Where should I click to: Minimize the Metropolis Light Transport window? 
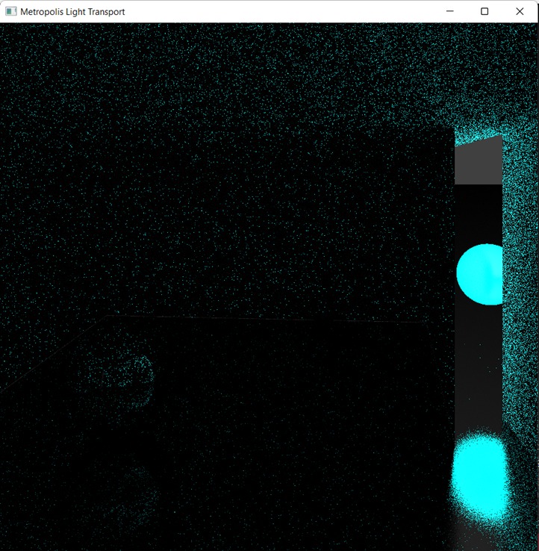(449, 11)
